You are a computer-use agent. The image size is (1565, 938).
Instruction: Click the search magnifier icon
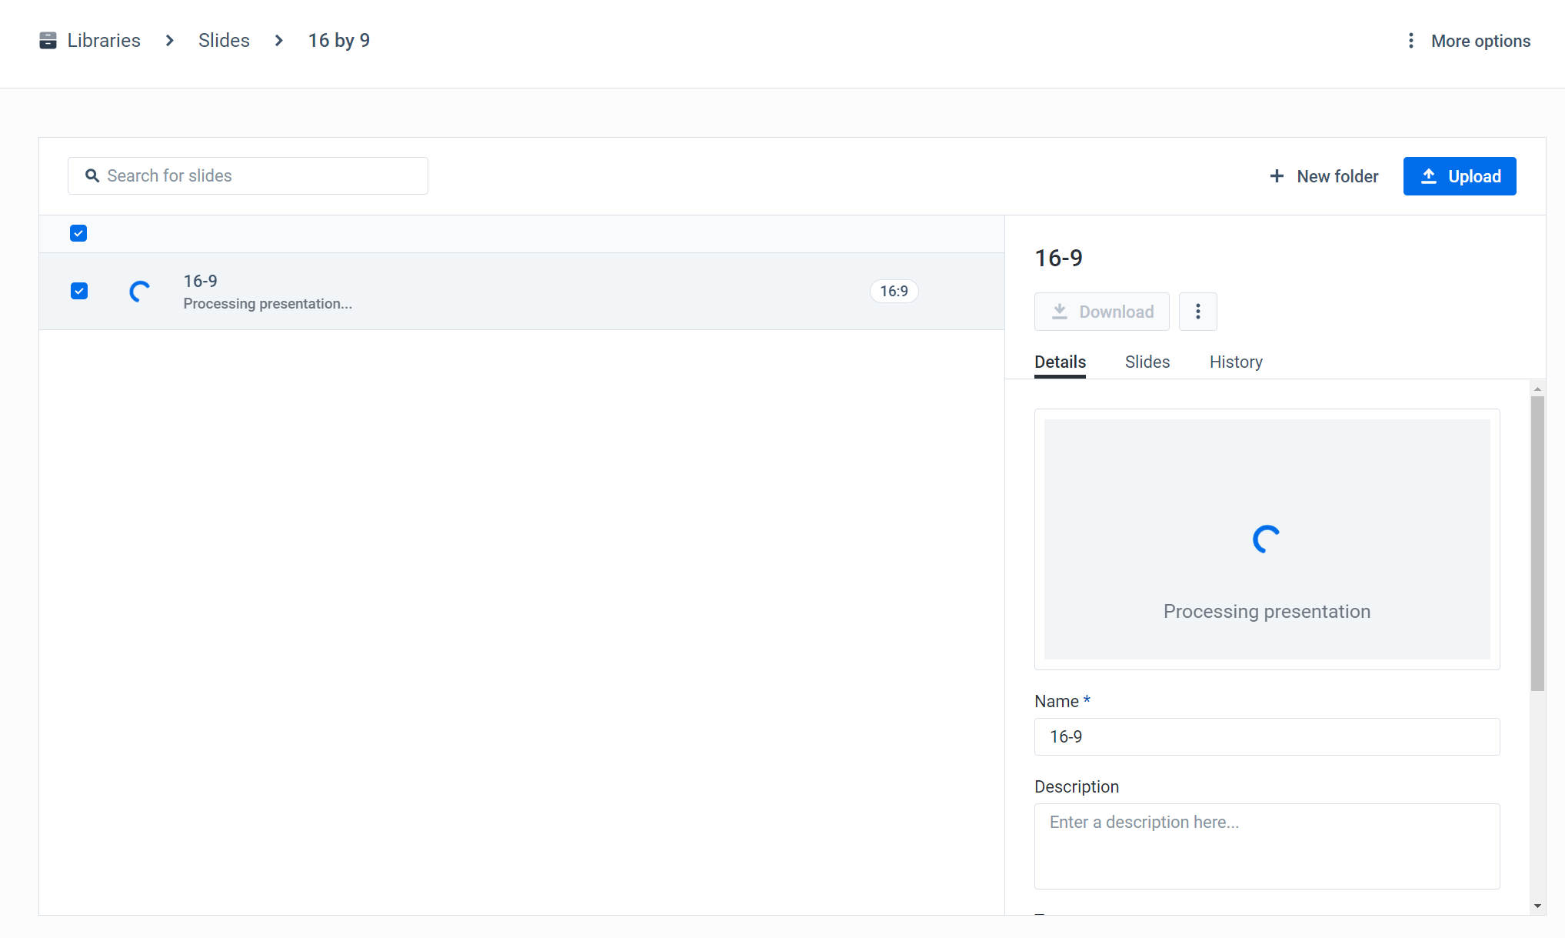(92, 176)
